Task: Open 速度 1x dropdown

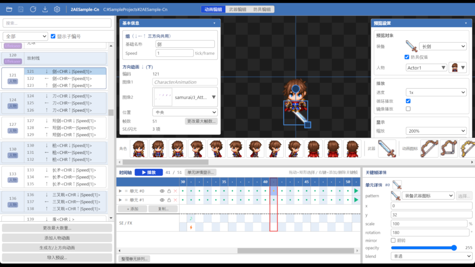Action: tap(436, 92)
